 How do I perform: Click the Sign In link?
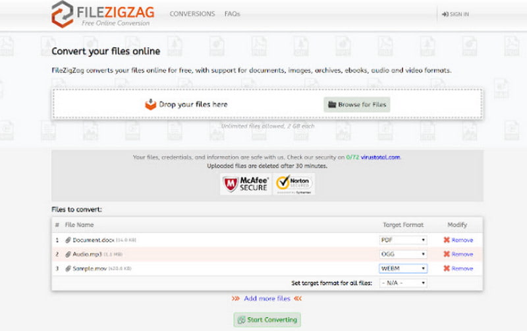point(455,14)
